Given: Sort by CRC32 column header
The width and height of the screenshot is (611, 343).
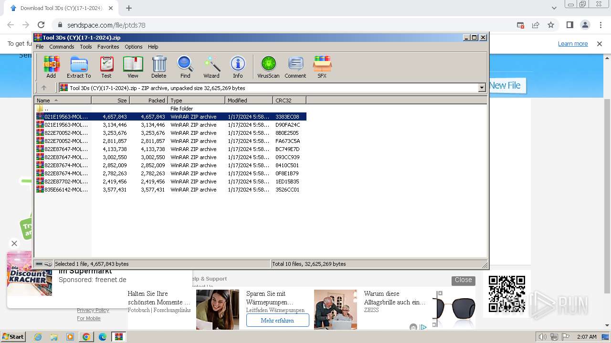Looking at the screenshot, I should (x=289, y=100).
